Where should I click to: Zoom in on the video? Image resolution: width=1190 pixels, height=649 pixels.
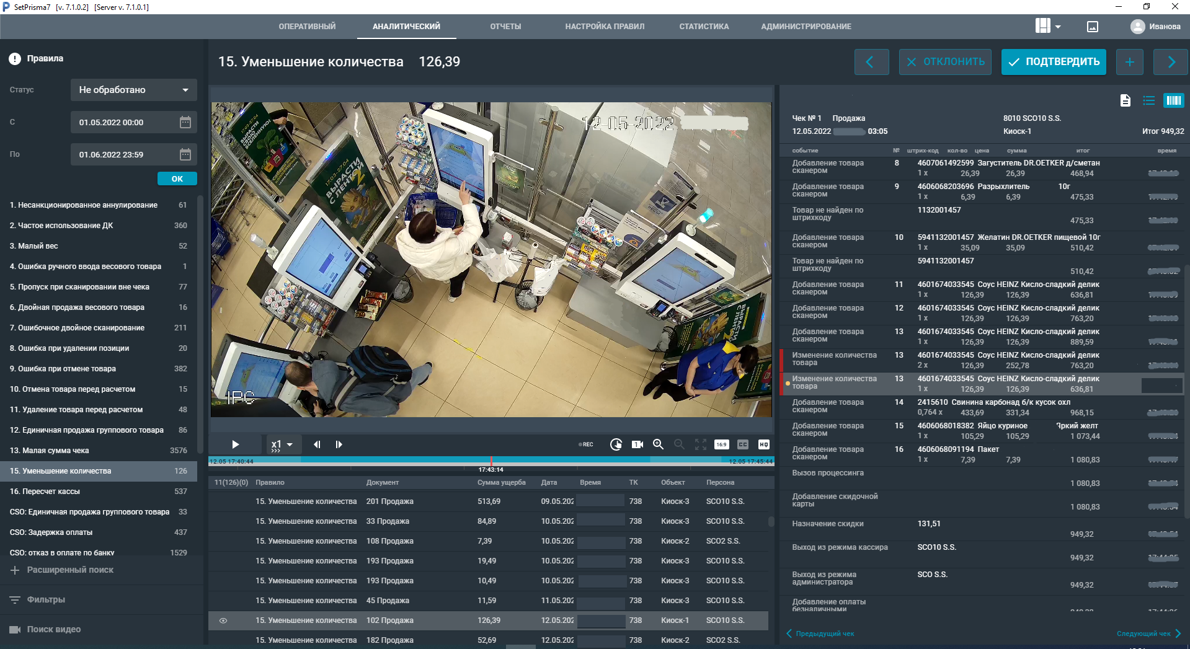tap(658, 444)
